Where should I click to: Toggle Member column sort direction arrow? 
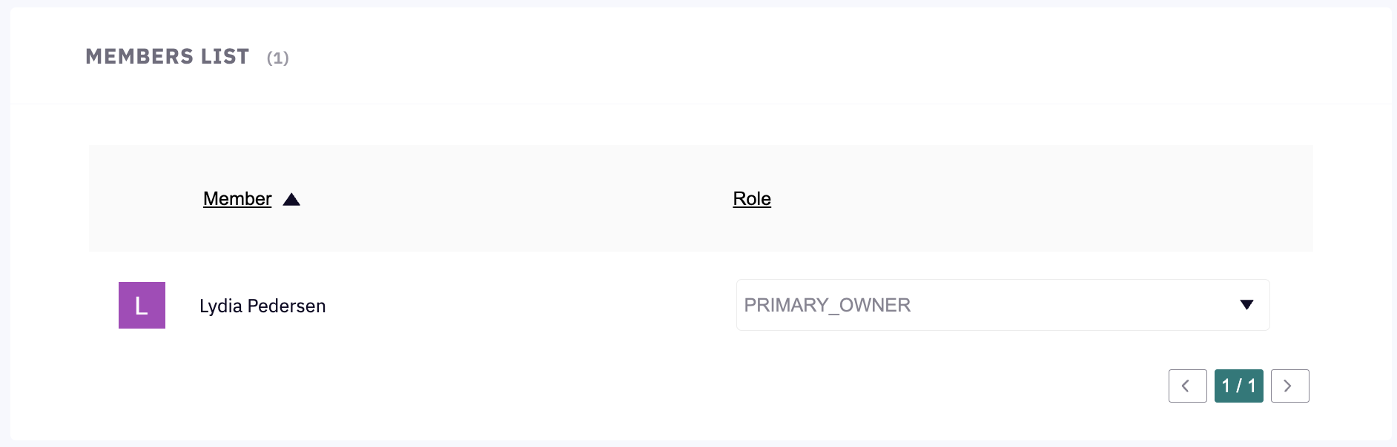291,199
